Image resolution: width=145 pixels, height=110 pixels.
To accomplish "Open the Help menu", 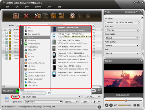I will (x=59, y=7).
